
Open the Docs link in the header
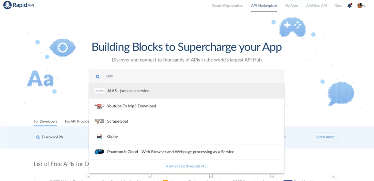point(338,6)
